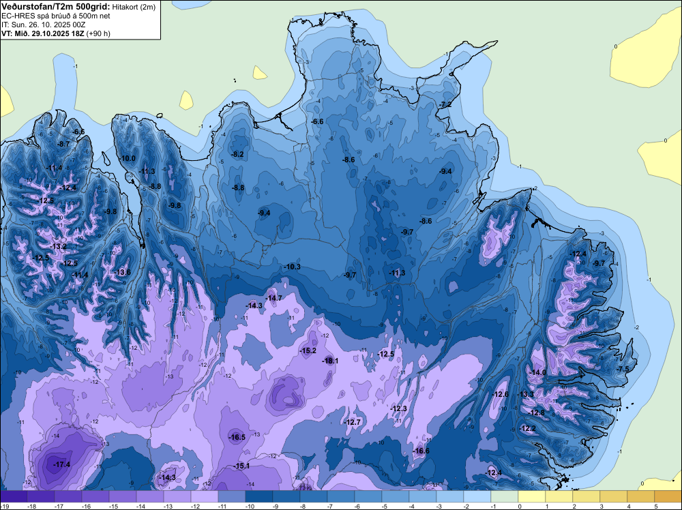Select the -17.4 temperature label
682x510 pixels.
pos(62,464)
